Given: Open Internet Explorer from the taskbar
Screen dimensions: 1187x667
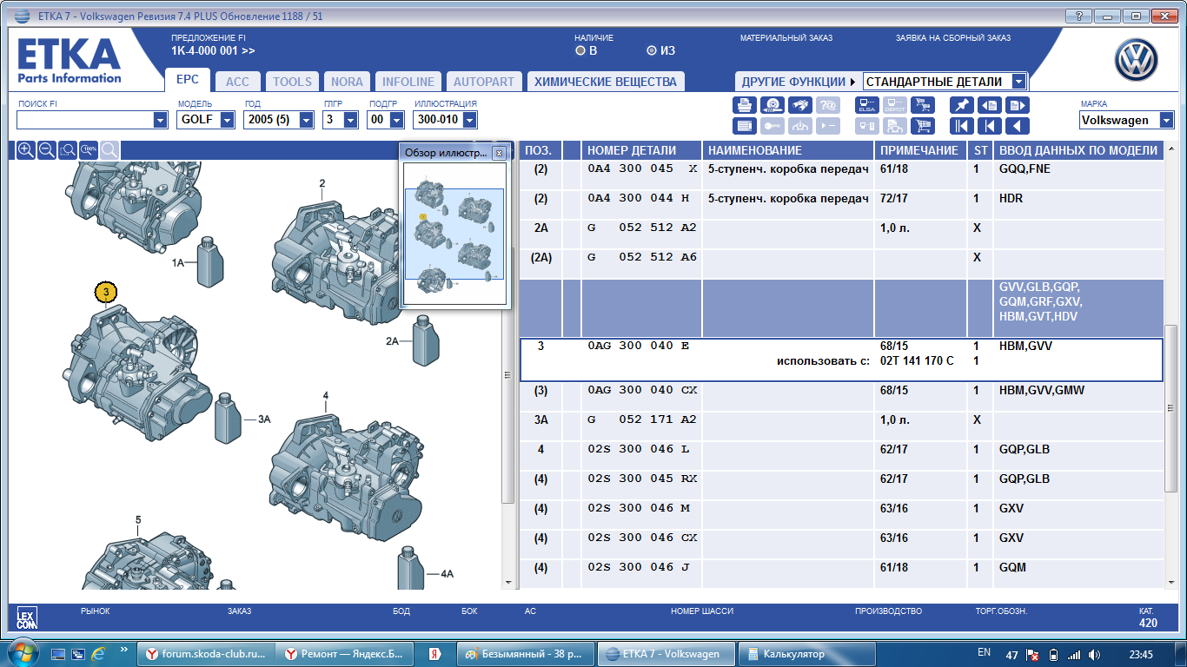Looking at the screenshot, I should click(98, 654).
